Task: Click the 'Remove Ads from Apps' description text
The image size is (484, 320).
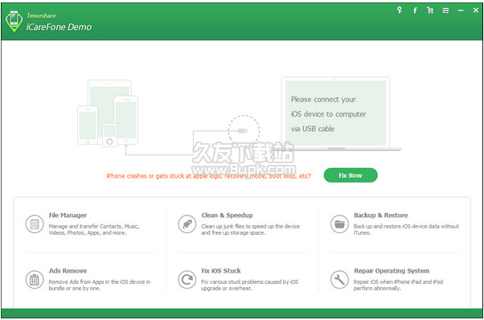Action: tap(100, 285)
